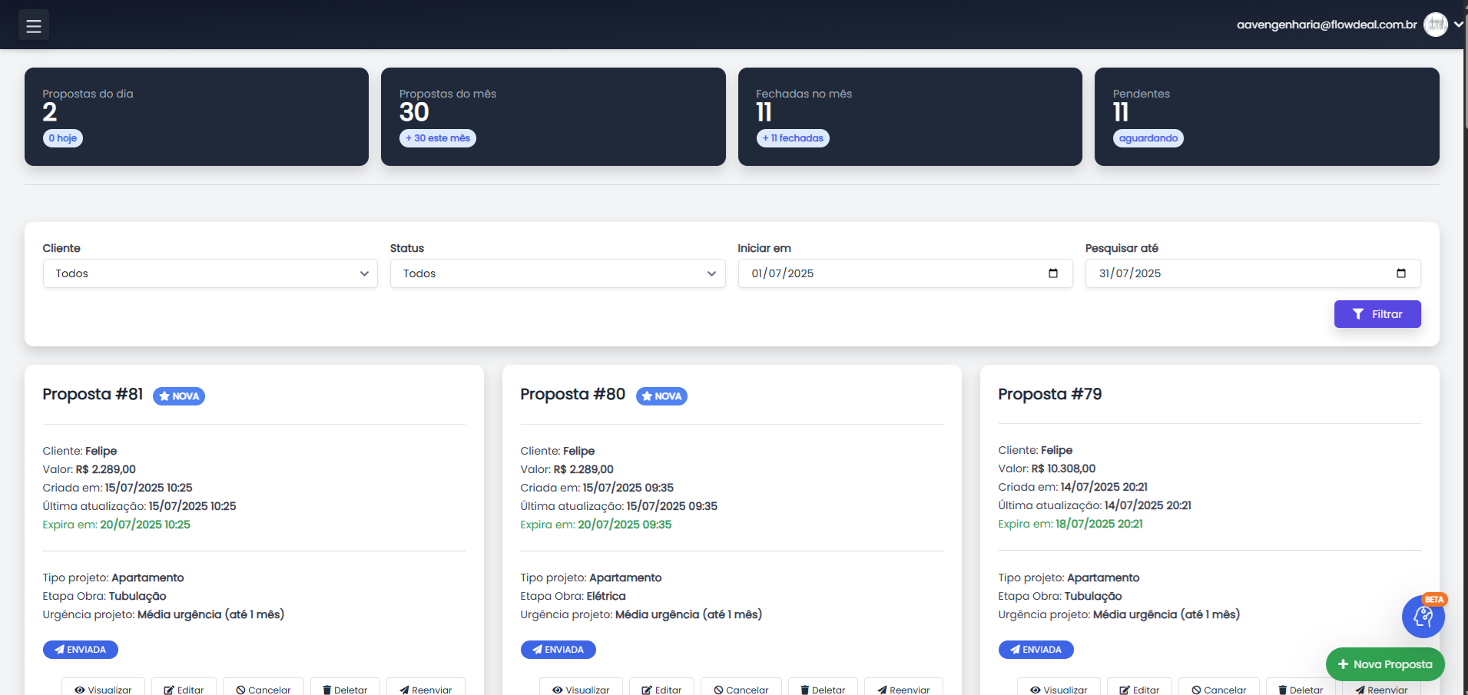Open the beta AI assistant bubble
Viewport: 1468px width, 695px height.
(1423, 616)
